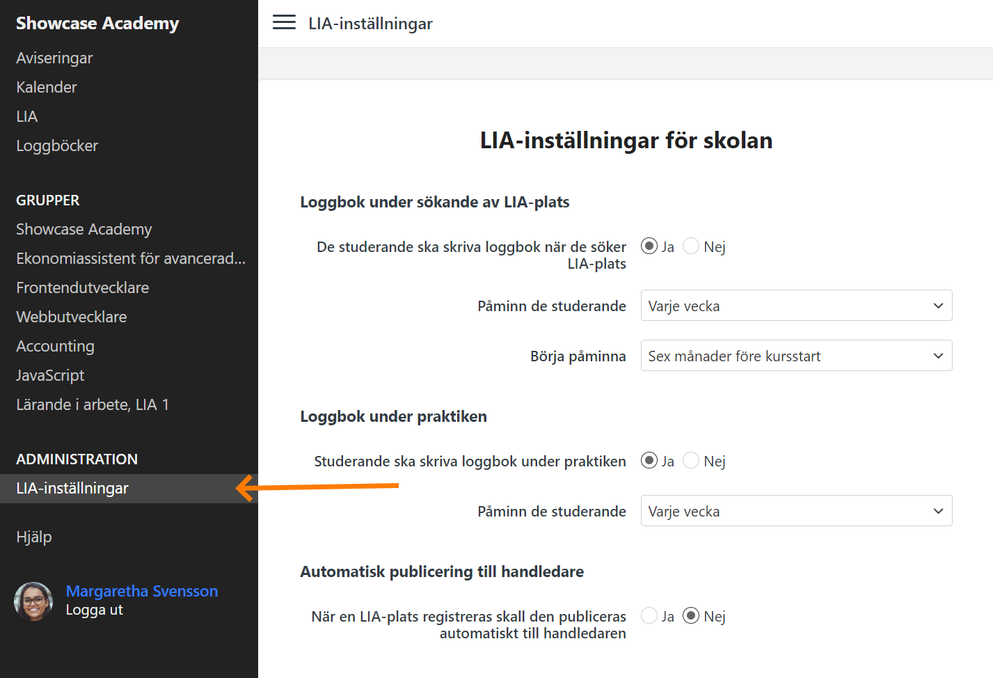Open the first Påminn de studerande dropdown
Screen dimensions: 993x678
pyautogui.click(x=795, y=306)
